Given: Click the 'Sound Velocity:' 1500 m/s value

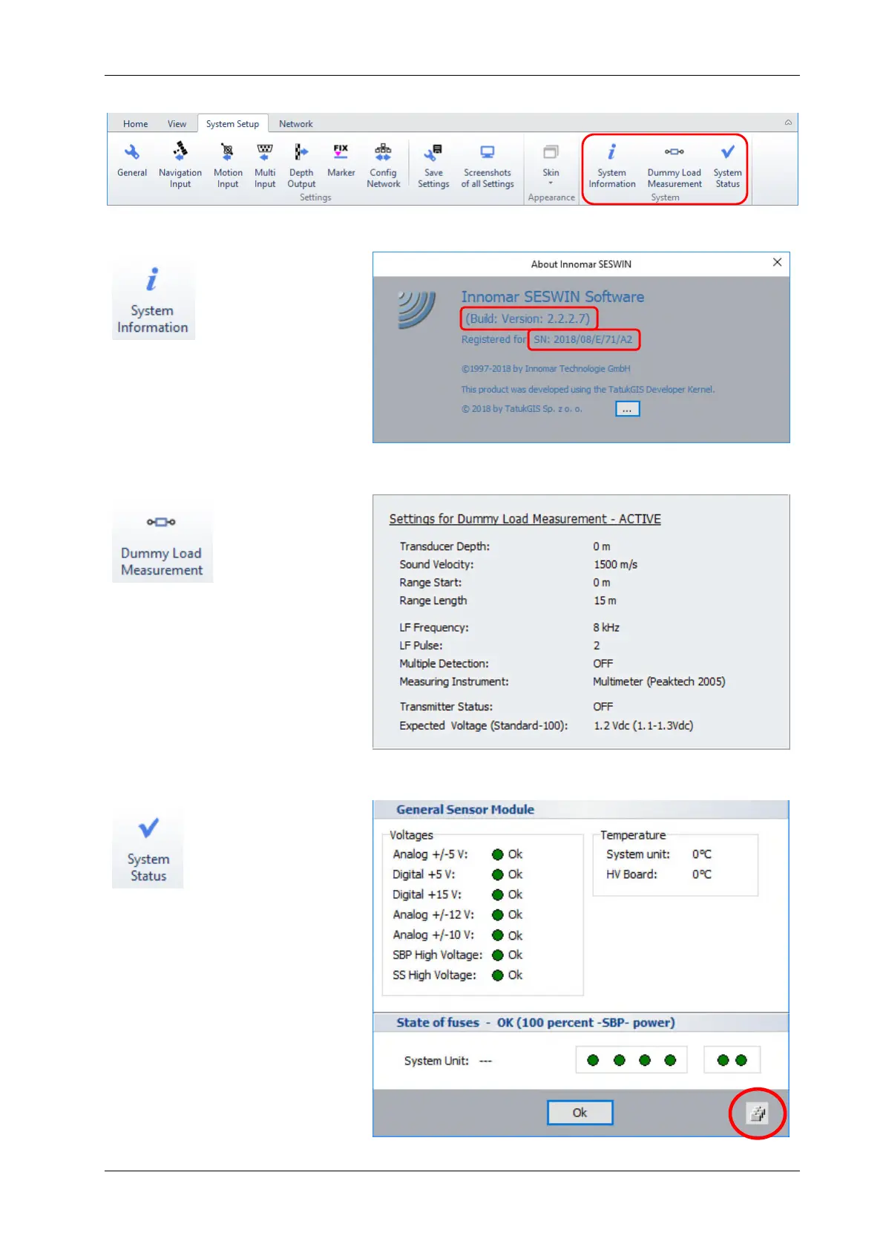Looking at the screenshot, I should 615,564.
